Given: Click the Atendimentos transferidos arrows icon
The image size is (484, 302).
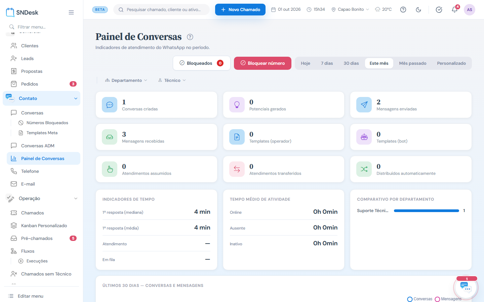Looking at the screenshot, I should [x=237, y=169].
